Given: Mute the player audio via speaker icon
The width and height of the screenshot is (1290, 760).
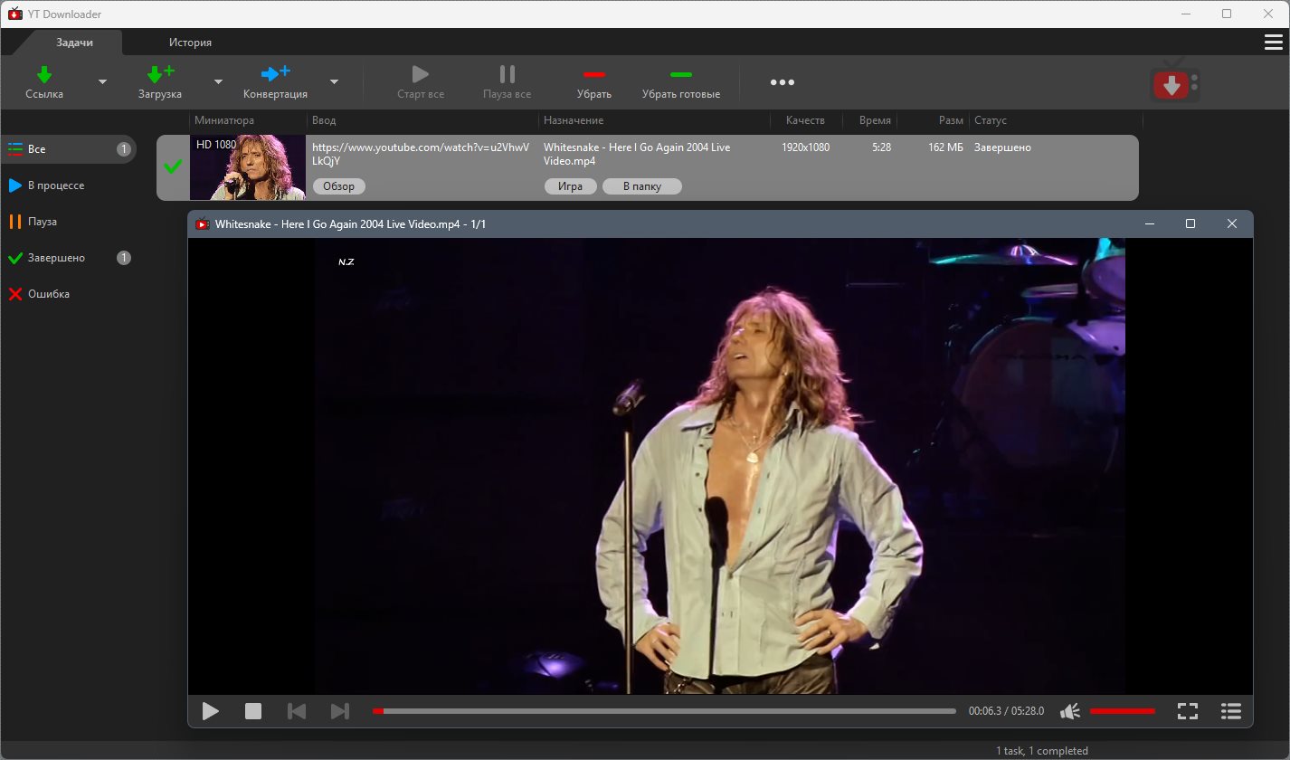Looking at the screenshot, I should 1070,711.
